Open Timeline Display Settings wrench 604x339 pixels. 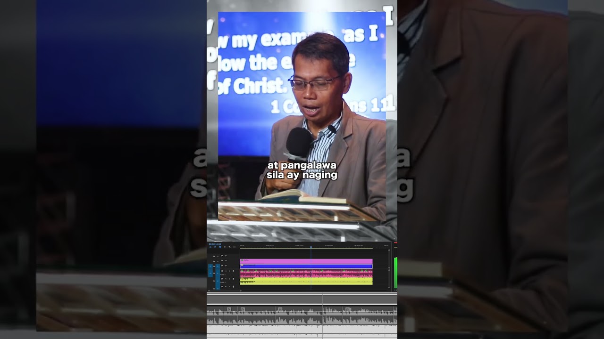click(229, 247)
